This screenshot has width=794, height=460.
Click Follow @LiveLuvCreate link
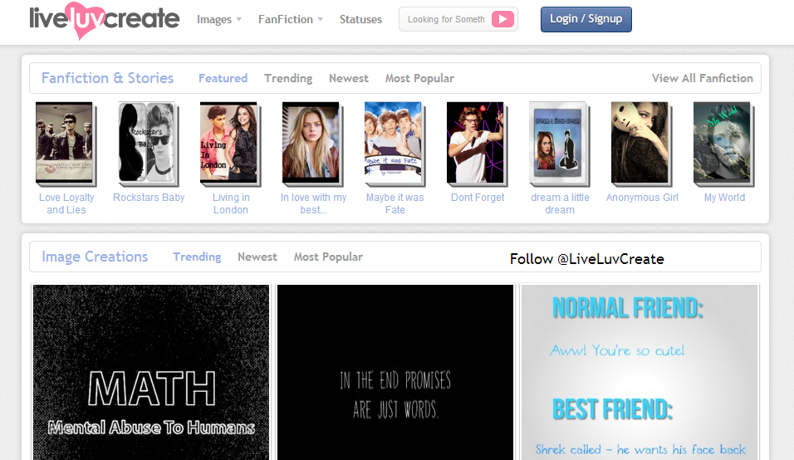pos(586,258)
